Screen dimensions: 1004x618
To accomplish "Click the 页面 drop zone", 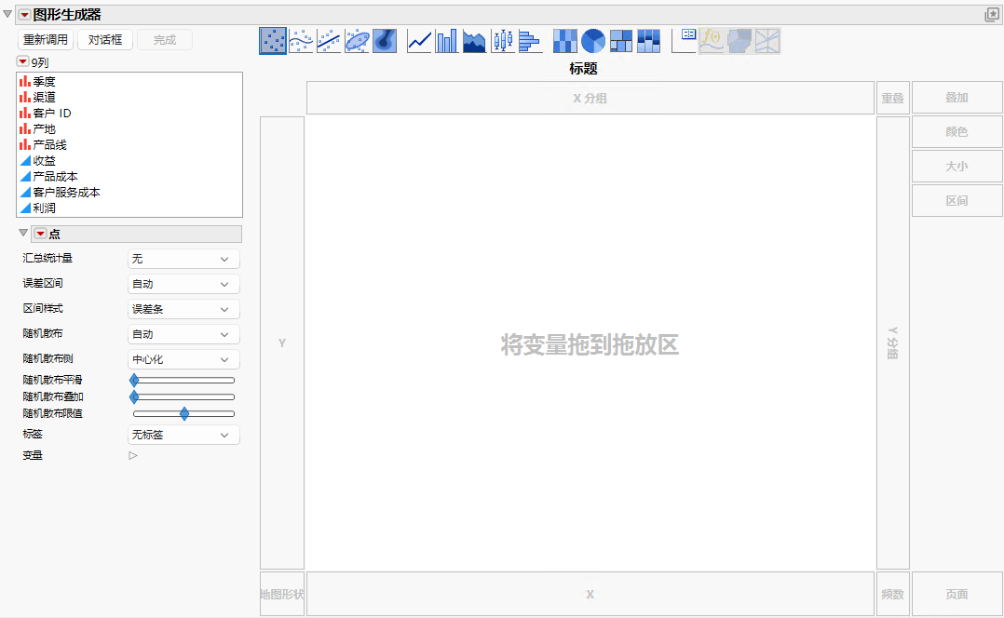I will pyautogui.click(x=957, y=595).
